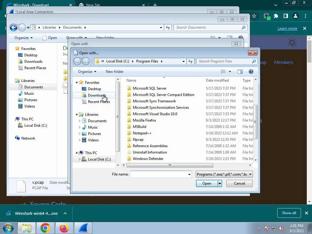
Task: Collapse the Favorites group in Open with dialog
Action: tap(76, 82)
